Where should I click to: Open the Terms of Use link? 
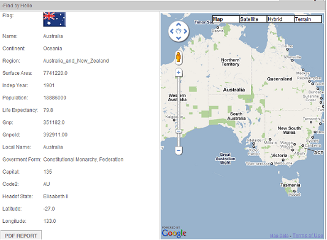[x=308, y=236]
